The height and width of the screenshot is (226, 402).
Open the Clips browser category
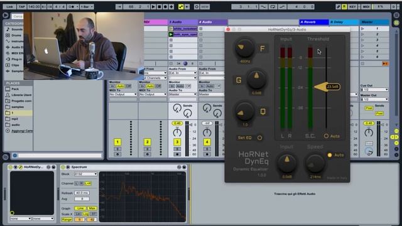(x=14, y=65)
